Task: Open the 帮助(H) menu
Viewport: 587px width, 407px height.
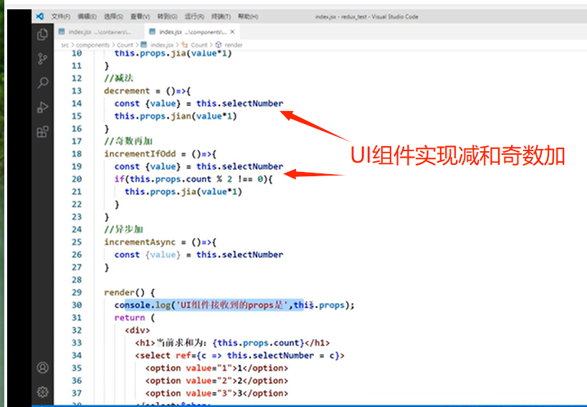Action: 248,16
